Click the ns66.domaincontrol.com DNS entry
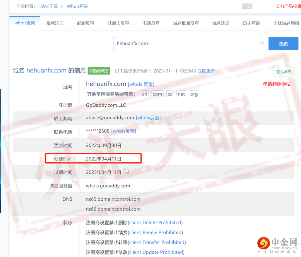The width and height of the screenshot is (301, 257). coord(113,209)
